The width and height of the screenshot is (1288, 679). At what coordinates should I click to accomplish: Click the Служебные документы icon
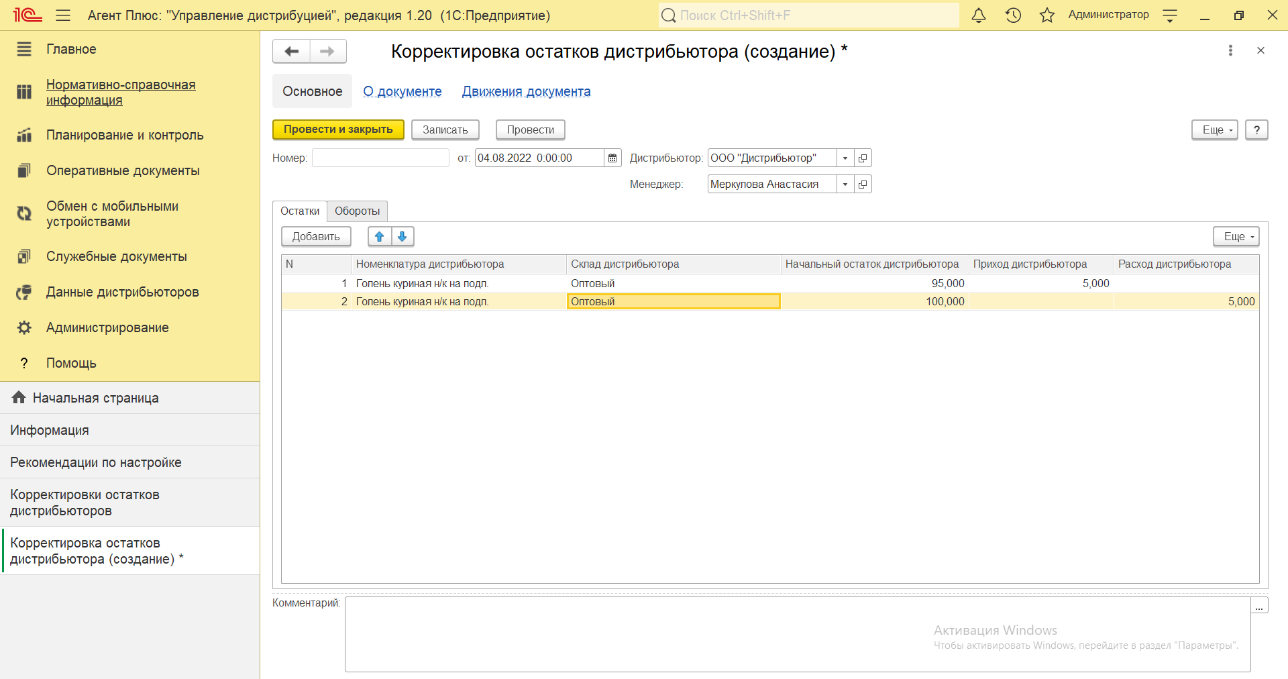pyautogui.click(x=24, y=256)
